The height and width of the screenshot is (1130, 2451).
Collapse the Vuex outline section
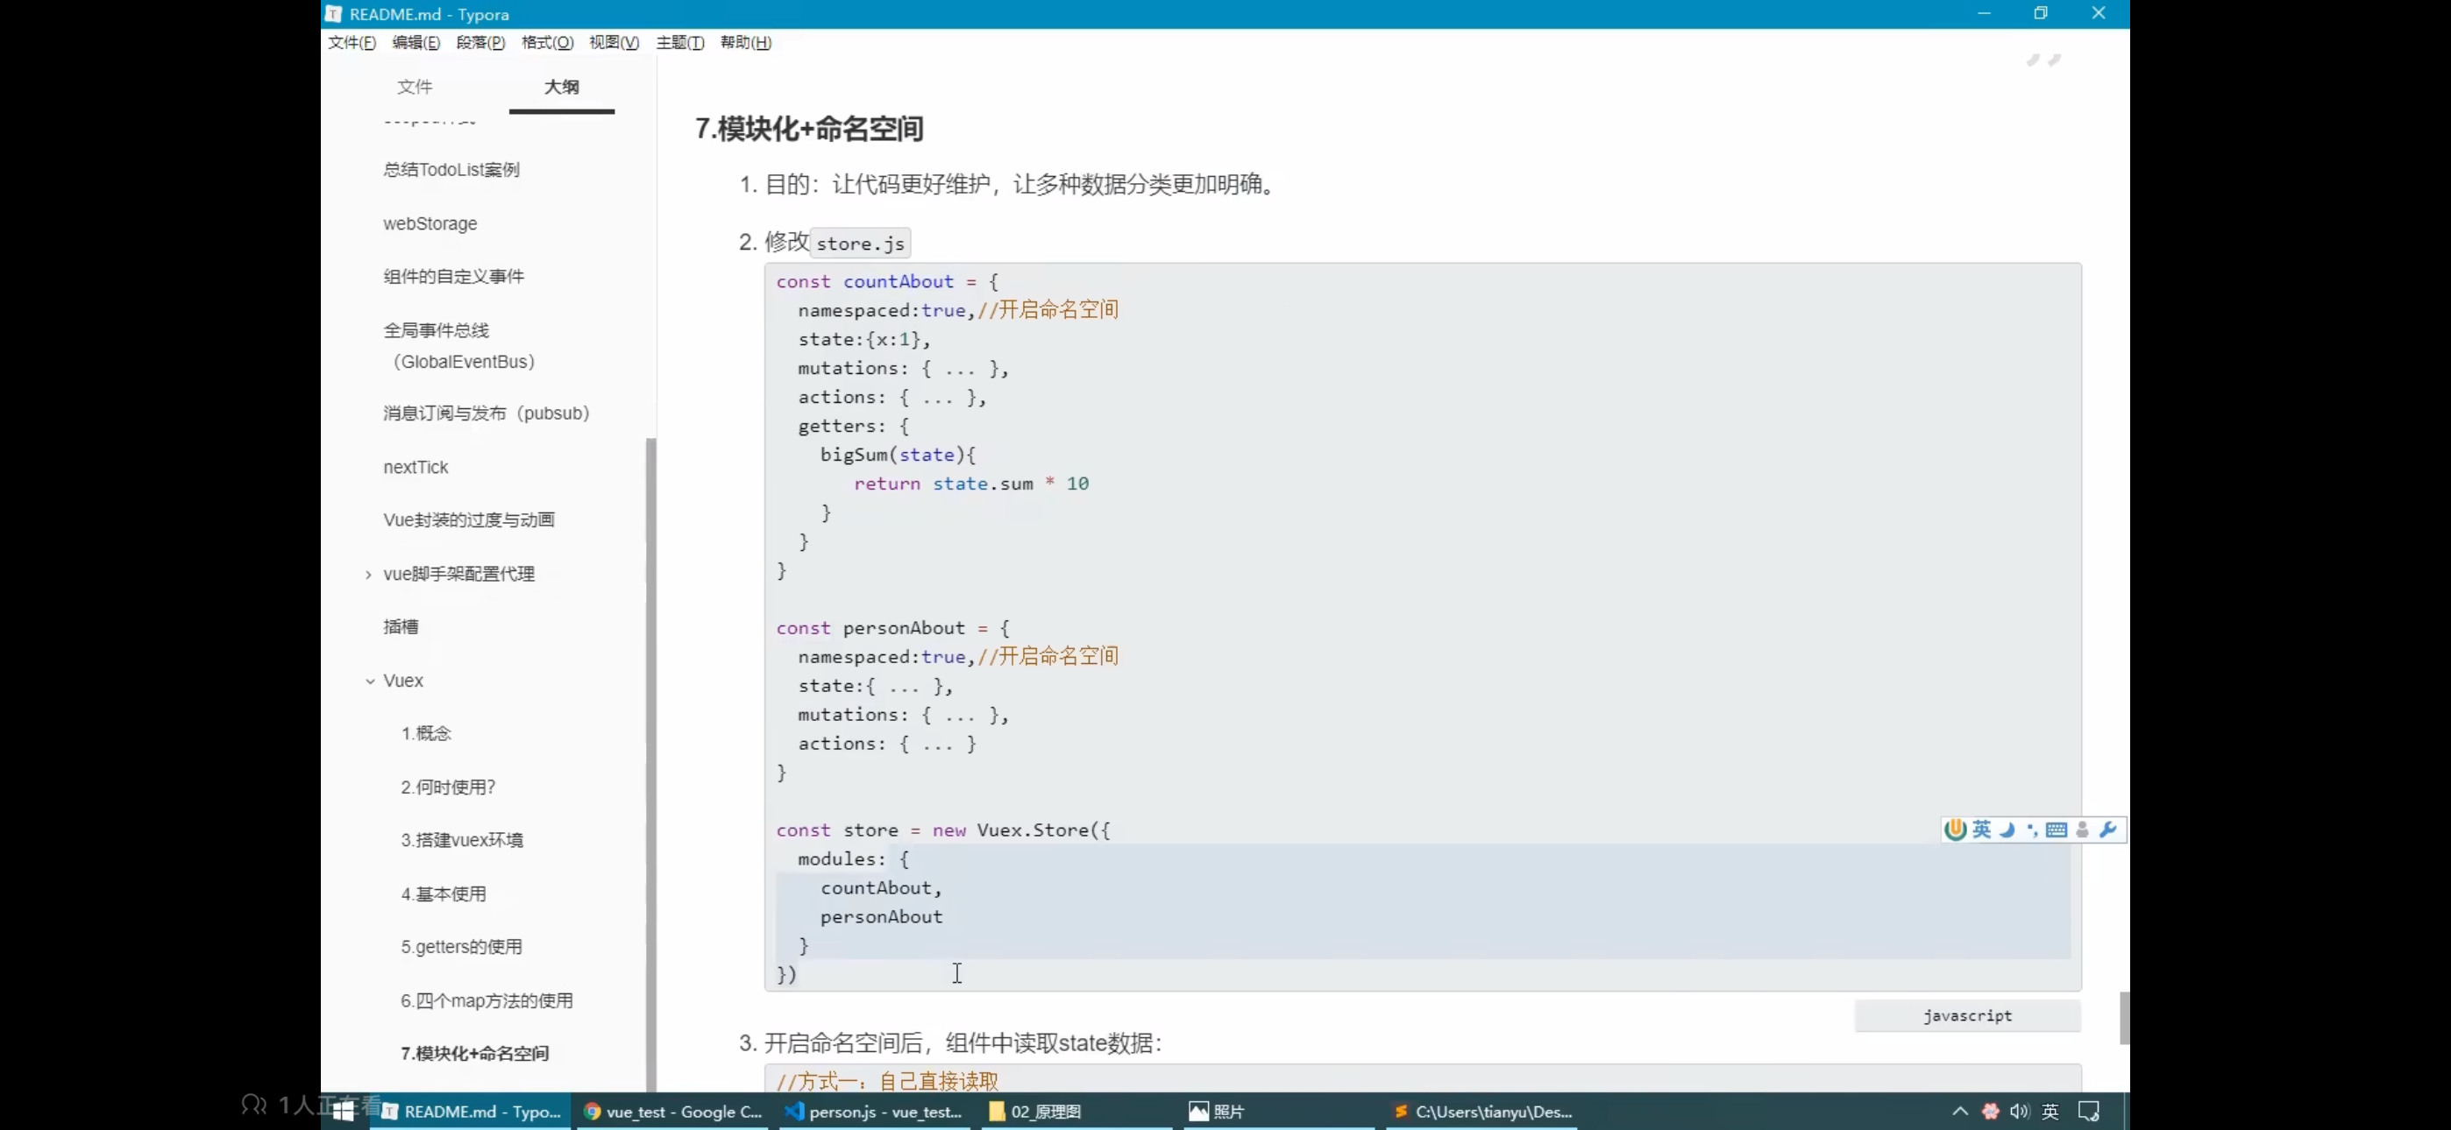tap(370, 681)
